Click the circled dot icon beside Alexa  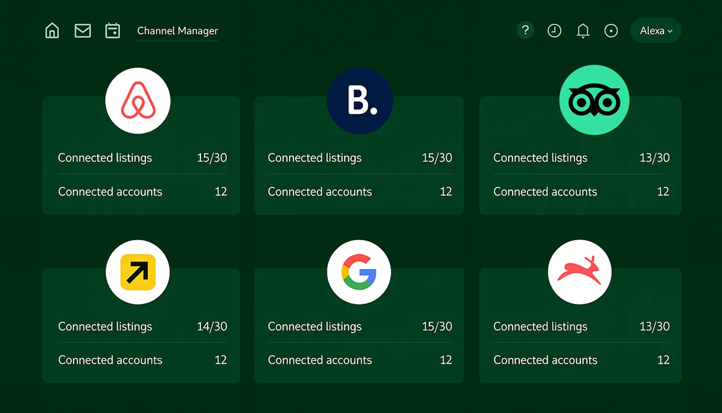tap(611, 31)
